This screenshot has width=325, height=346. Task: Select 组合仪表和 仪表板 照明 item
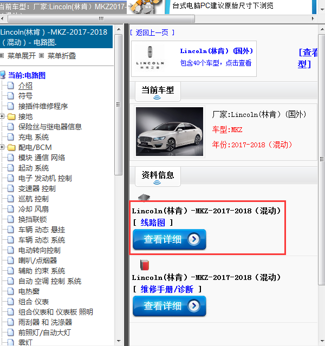pos(56,312)
